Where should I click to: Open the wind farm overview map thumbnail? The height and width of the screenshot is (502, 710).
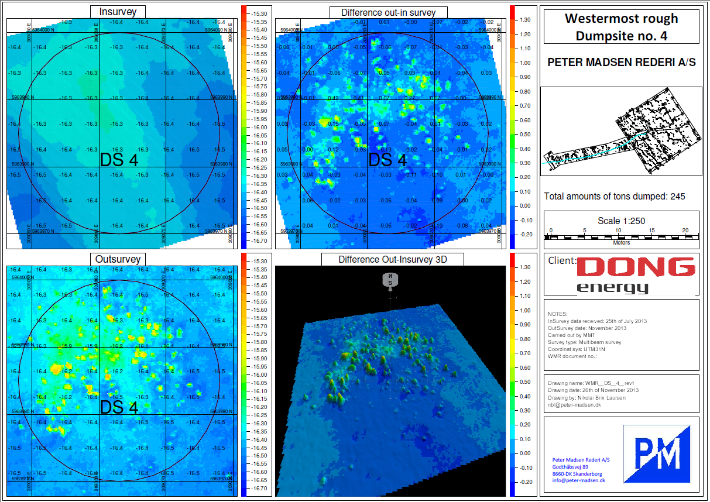click(x=621, y=132)
